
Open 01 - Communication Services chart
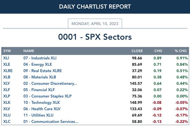(x=51, y=122)
